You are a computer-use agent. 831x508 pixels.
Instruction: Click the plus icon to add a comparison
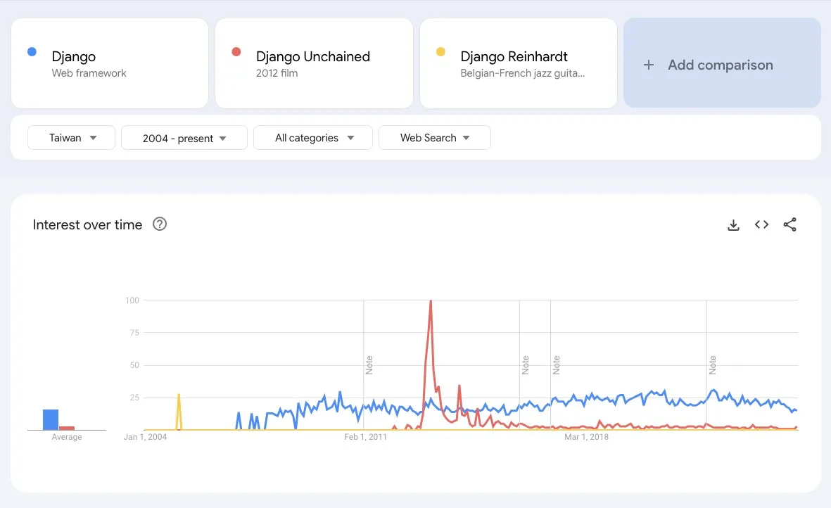coord(647,64)
